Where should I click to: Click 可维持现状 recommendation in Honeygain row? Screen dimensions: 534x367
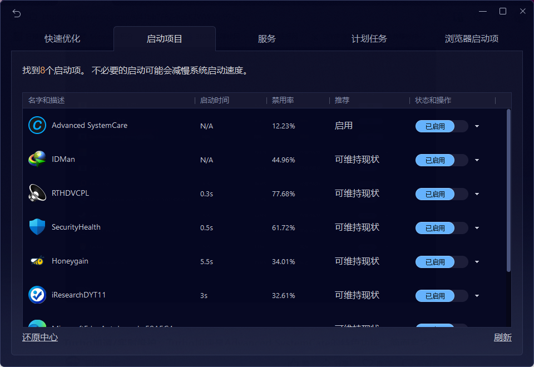(357, 261)
